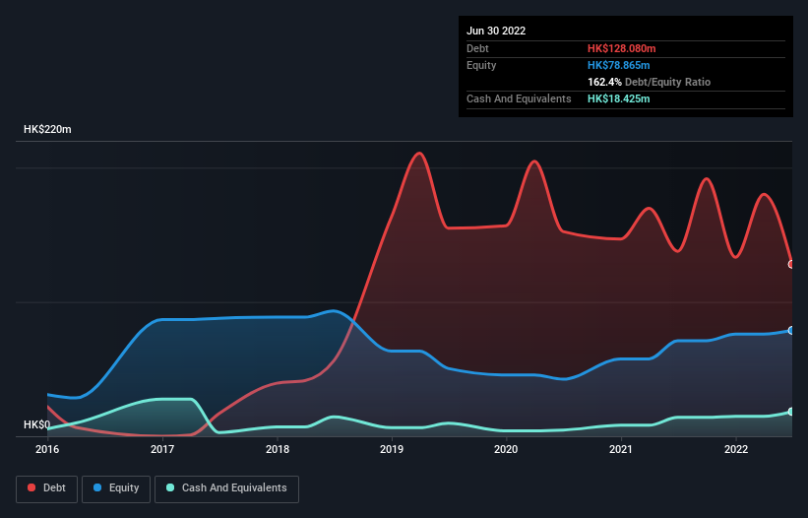Click the blue Equity data point marker

[x=791, y=330]
